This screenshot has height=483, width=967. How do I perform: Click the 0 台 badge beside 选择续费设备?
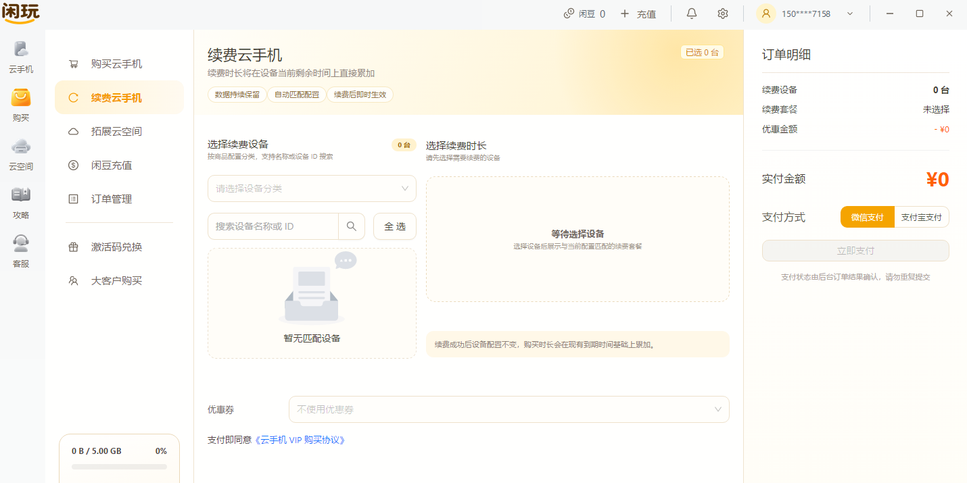[x=404, y=145]
